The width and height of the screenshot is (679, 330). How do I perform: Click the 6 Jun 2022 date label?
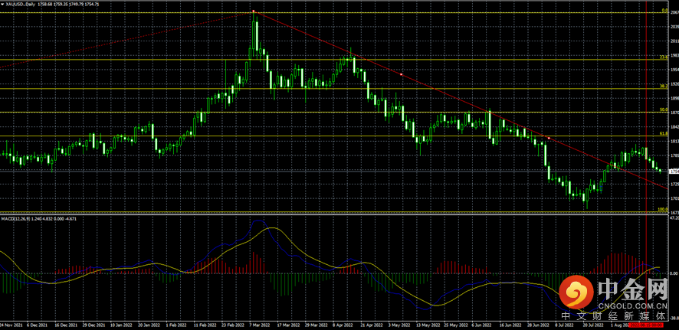coord(481,324)
